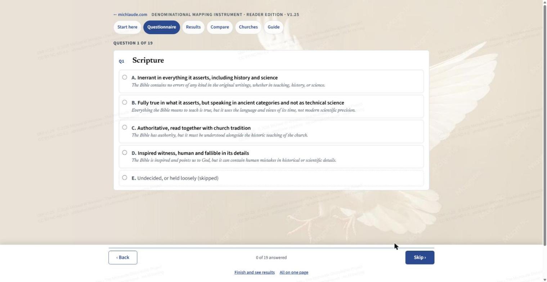
Task: Skip this question
Action: pyautogui.click(x=420, y=258)
